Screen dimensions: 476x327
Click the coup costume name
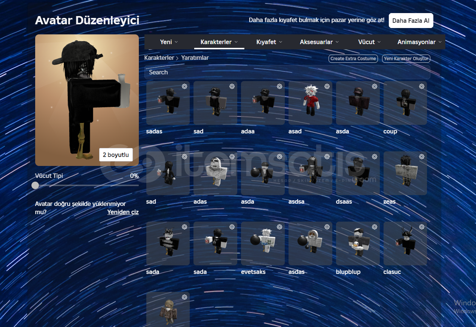[390, 132]
